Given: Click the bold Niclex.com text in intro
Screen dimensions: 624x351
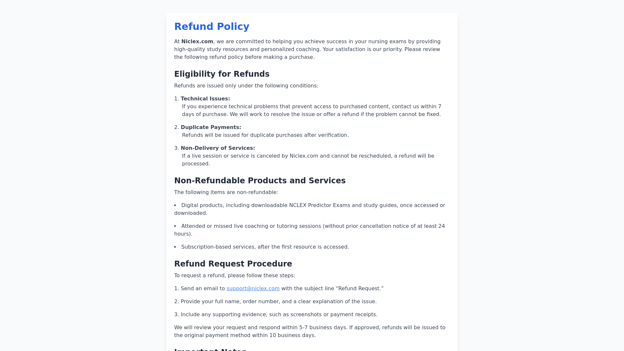Looking at the screenshot, I should pos(197,42).
